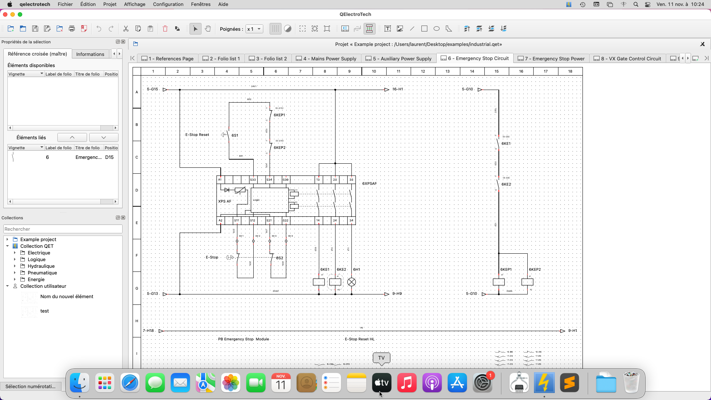Select the add image tool
Image resolution: width=711 pixels, height=400 pixels.
[x=400, y=29]
